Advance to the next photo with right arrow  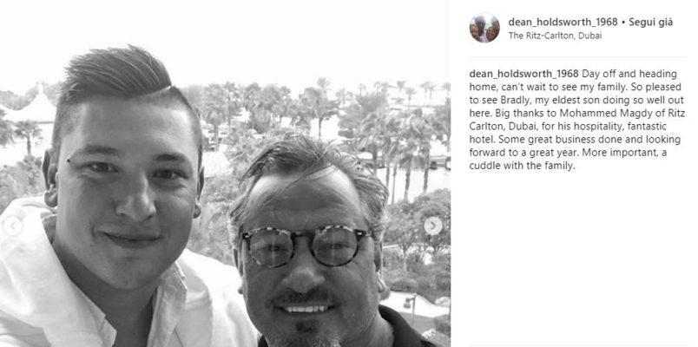click(432, 226)
